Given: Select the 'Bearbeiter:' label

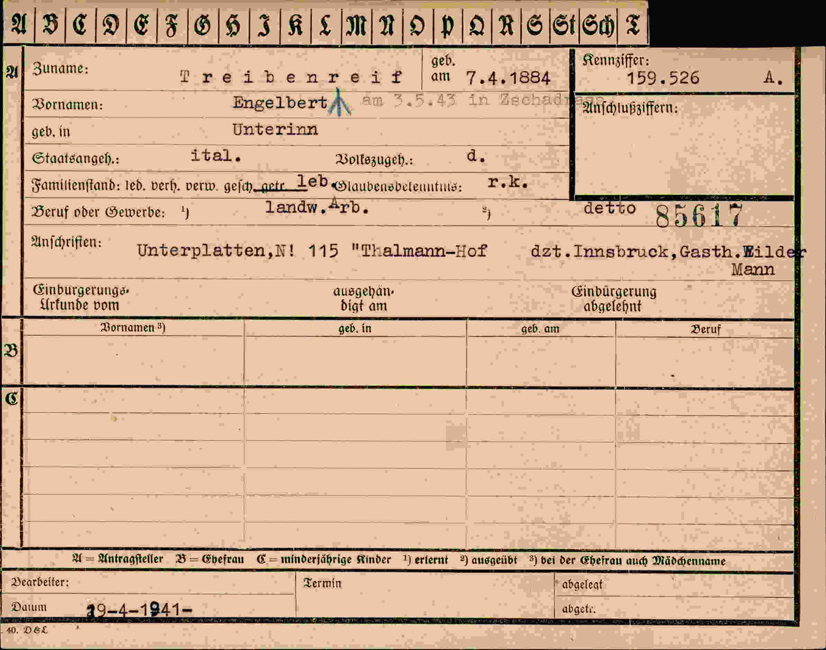Looking at the screenshot, I should coord(40,582).
